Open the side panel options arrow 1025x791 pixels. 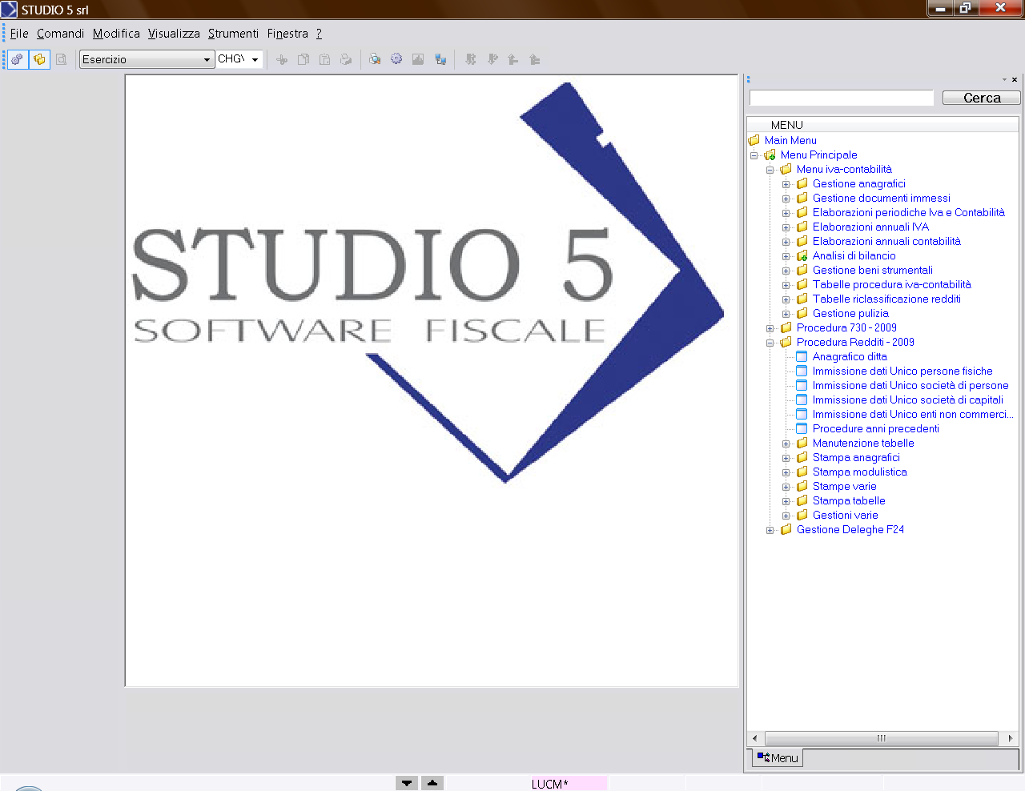point(1004,79)
